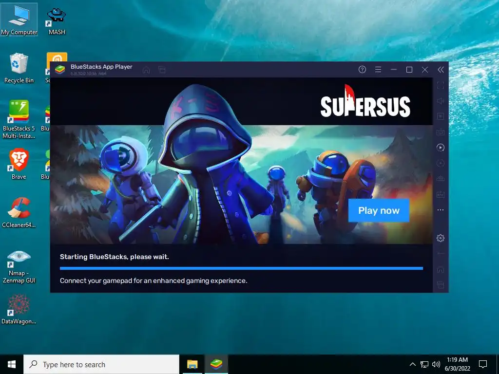Open the taskbar clock showing 1:19 AM
Viewport: 499px width, 374px height.
click(457, 364)
